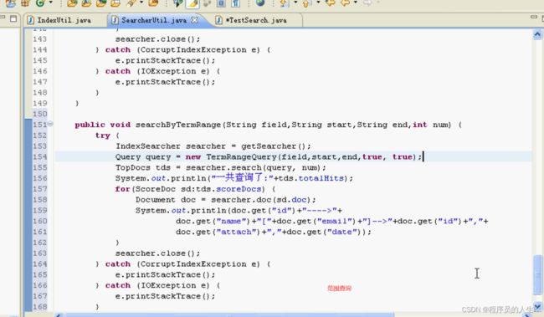Click the 'try' keyword on line 152
544x317 pixels.
(103, 135)
